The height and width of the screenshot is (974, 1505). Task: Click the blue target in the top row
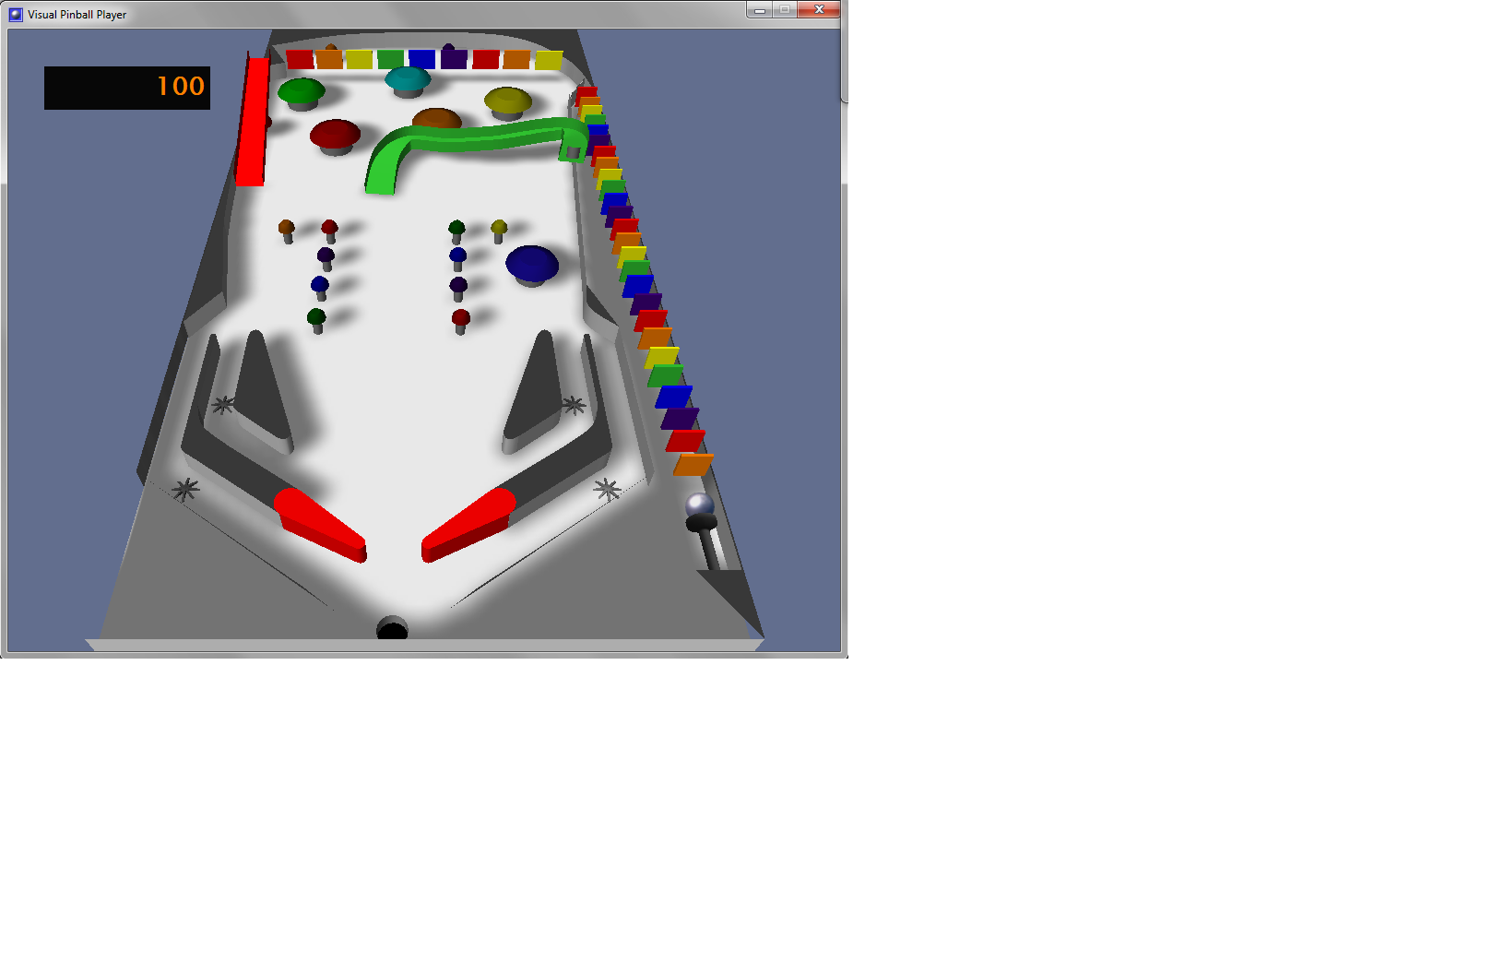point(421,60)
